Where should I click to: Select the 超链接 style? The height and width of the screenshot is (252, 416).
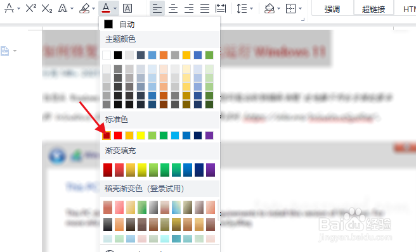pos(374,9)
